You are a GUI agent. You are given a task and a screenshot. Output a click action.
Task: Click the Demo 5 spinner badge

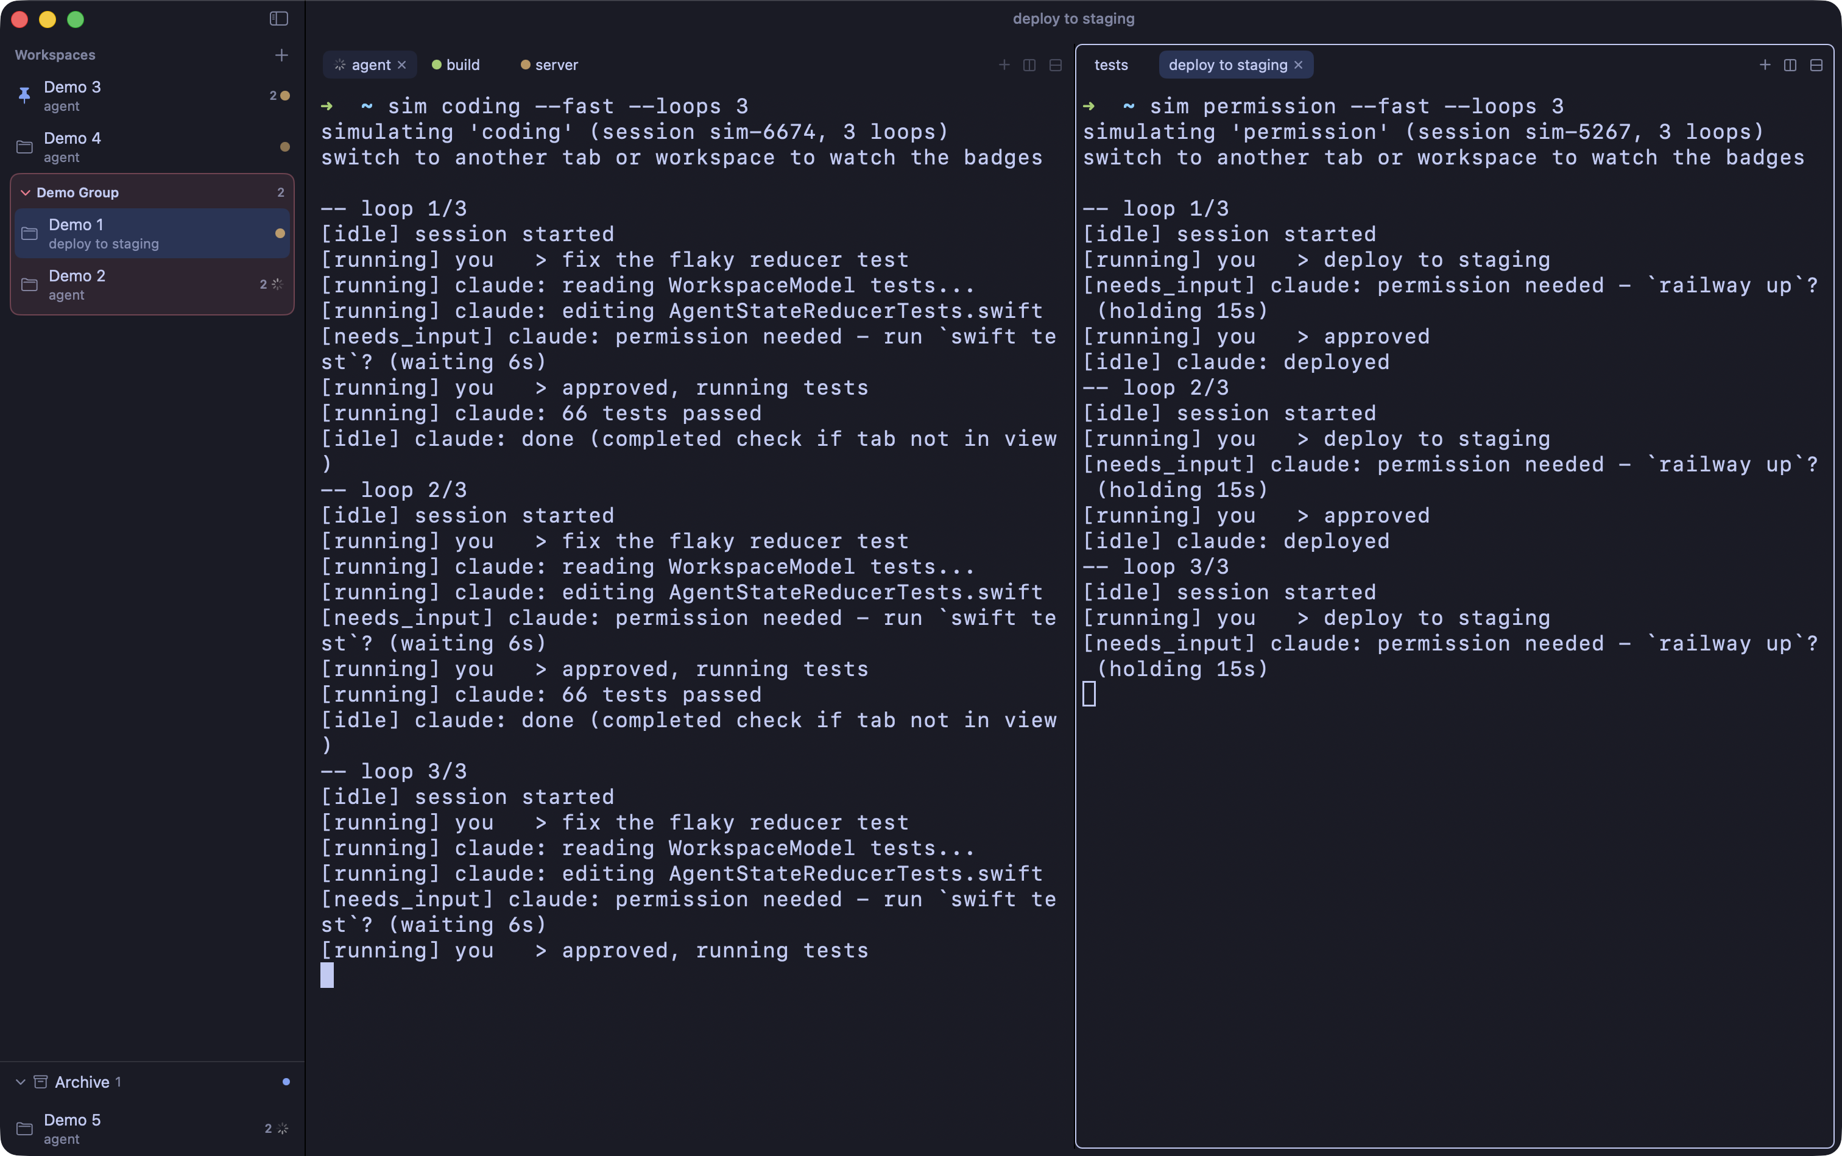pos(282,1129)
